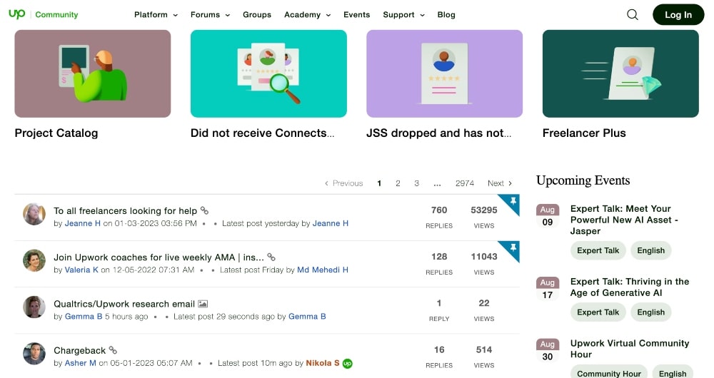Image resolution: width=714 pixels, height=378 pixels.
Task: Click image icon next to 'Qualtrics/Upwork research email'
Action: tap(203, 304)
